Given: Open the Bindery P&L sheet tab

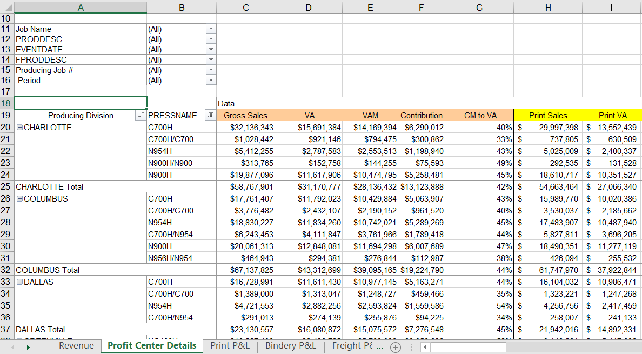Looking at the screenshot, I should [290, 346].
